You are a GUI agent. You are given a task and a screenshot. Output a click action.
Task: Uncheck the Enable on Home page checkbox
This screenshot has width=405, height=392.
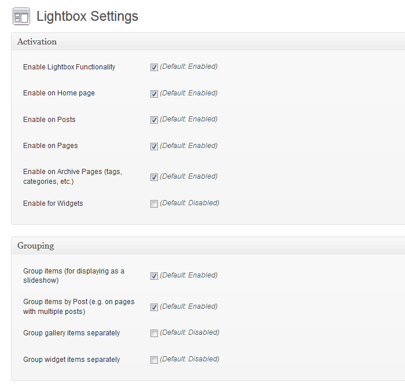(x=154, y=94)
